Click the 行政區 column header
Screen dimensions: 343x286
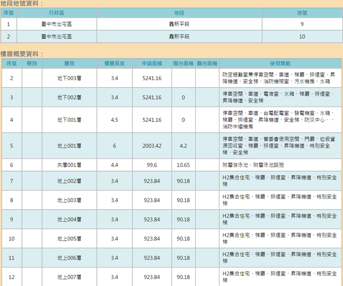coord(57,13)
